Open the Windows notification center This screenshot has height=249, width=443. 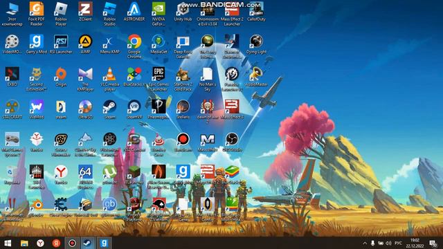[x=433, y=243]
